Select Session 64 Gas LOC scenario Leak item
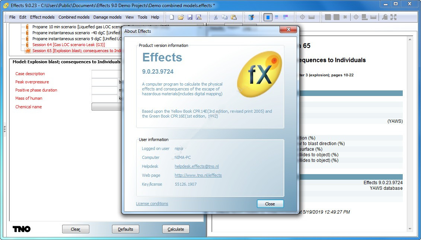The height and width of the screenshot is (240, 421). pyautogui.click(x=68, y=45)
